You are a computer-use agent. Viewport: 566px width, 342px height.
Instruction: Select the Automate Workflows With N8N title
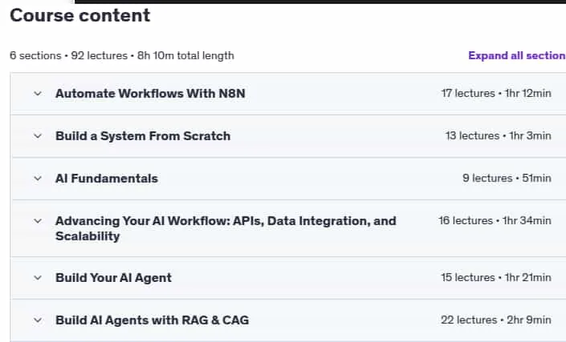(x=150, y=94)
